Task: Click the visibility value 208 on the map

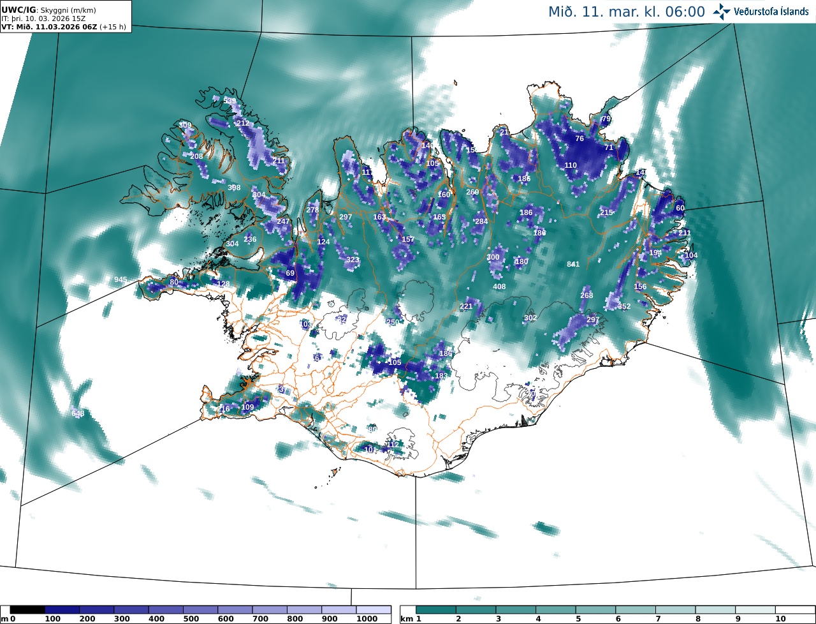Action: pyautogui.click(x=196, y=156)
